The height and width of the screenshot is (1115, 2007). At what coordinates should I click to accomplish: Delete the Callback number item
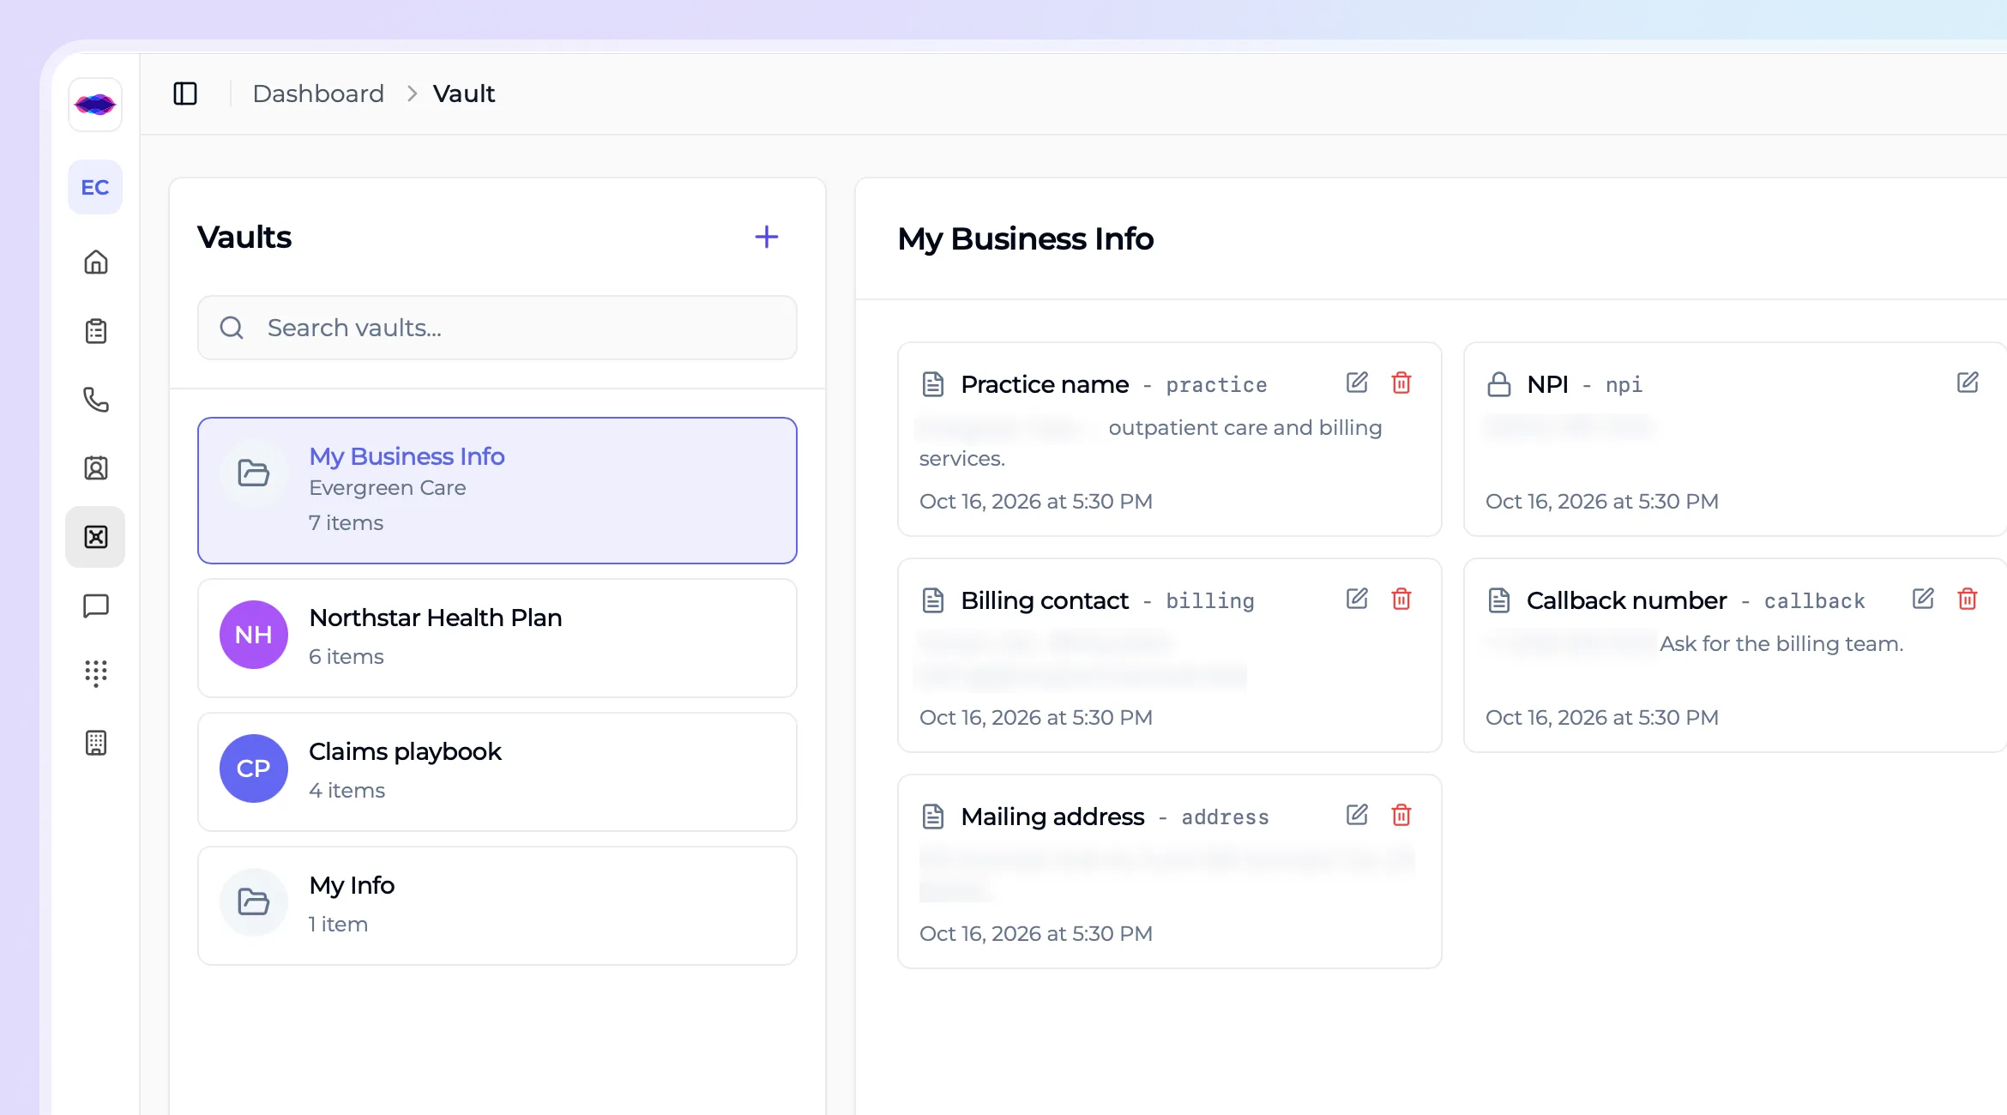click(1968, 599)
